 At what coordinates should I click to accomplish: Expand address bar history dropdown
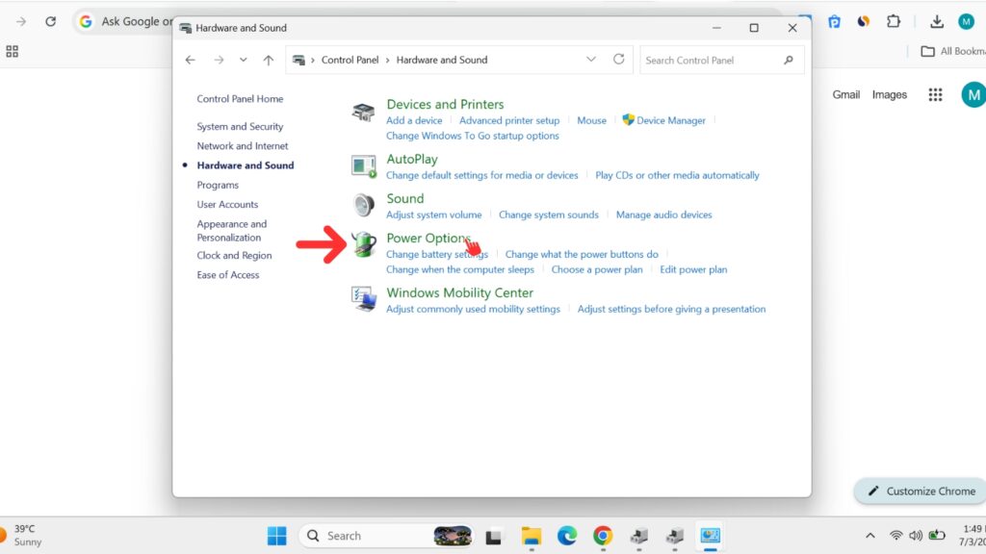tap(591, 59)
